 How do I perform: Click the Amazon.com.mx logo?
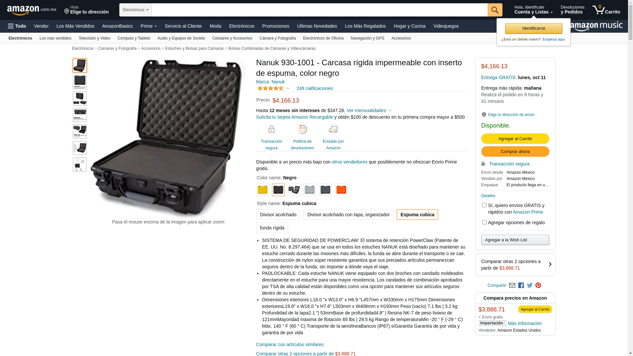pyautogui.click(x=32, y=10)
